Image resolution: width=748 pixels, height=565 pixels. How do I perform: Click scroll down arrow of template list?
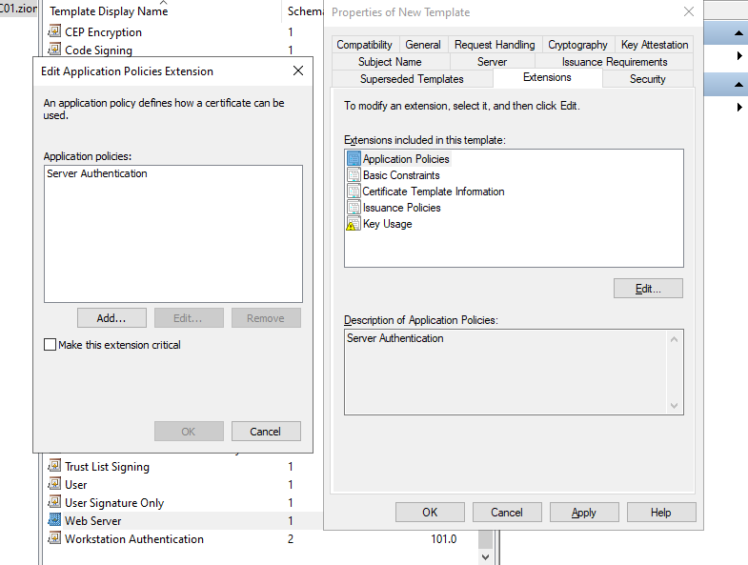[485, 556]
